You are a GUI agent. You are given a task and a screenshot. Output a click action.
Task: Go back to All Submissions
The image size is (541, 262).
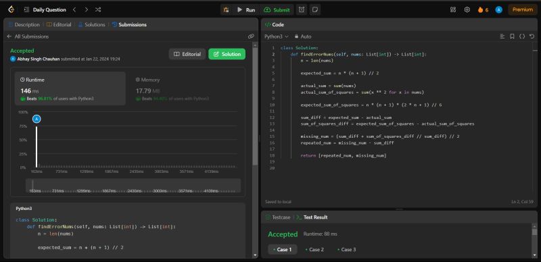tap(28, 36)
